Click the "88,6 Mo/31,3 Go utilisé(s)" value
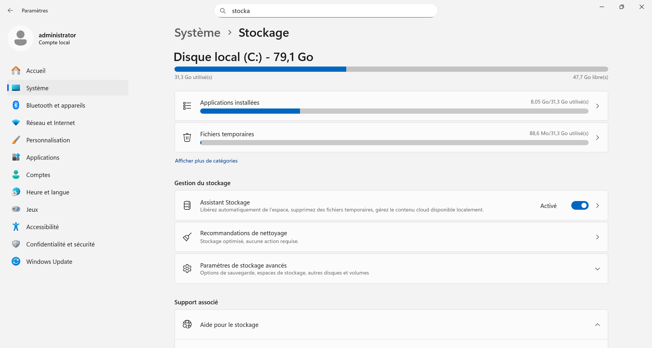The width and height of the screenshot is (652, 348). pos(559,133)
